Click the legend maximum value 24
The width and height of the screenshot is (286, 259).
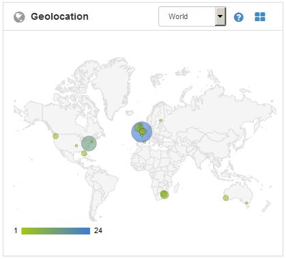pyautogui.click(x=98, y=231)
